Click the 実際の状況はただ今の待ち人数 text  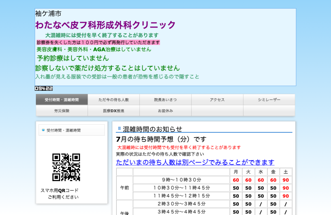point(160,154)
